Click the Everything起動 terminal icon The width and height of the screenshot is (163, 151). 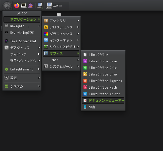(x=7, y=32)
